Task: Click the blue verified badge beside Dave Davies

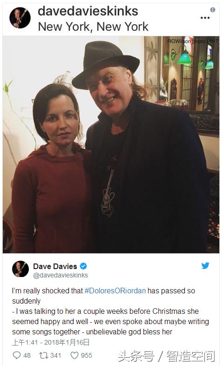Action: (x=83, y=266)
